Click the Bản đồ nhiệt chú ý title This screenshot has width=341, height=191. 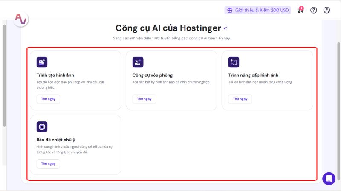(56, 140)
